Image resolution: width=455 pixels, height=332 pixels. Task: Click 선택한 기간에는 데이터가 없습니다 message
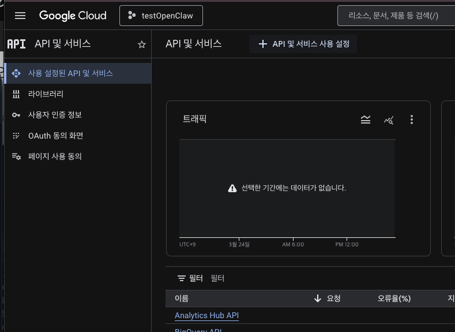pos(294,188)
